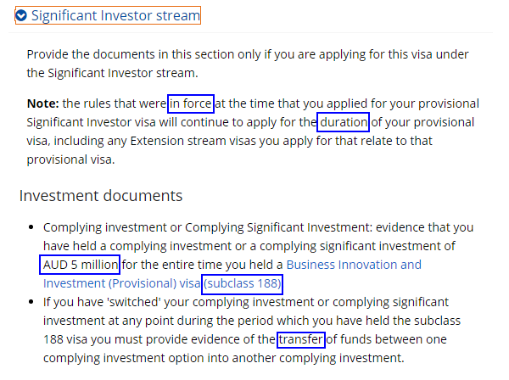Click the bold "Note:" label
The width and height of the screenshot is (509, 380).
[x=43, y=103]
